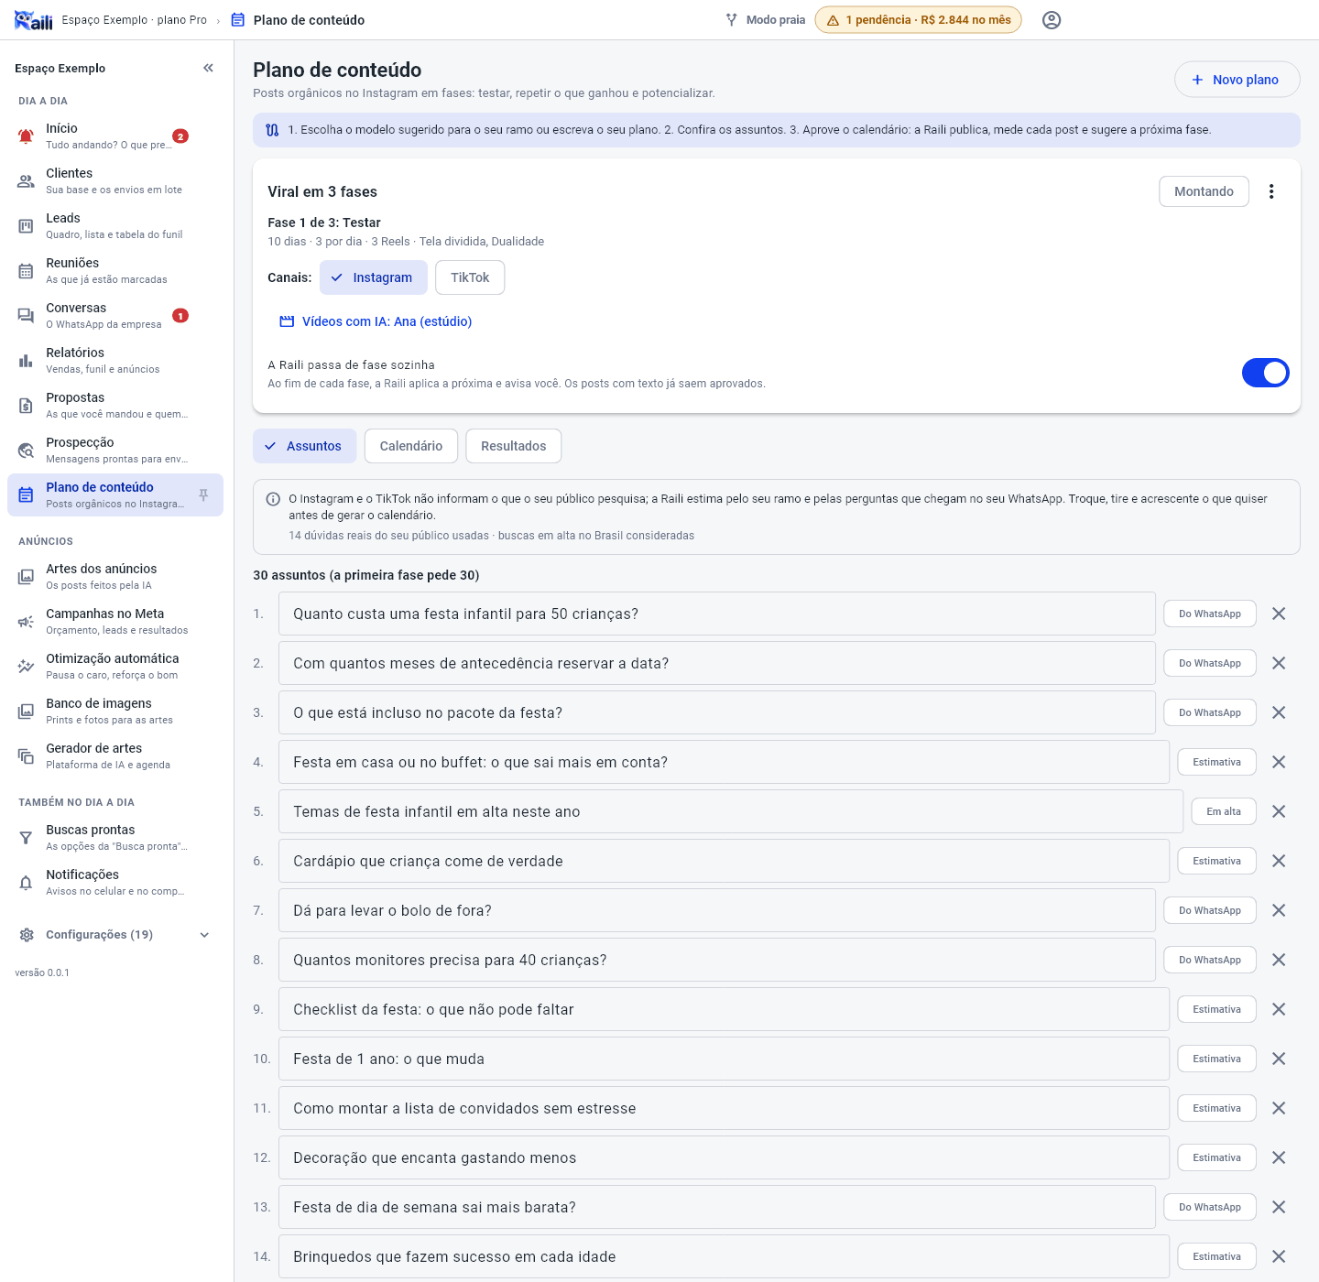Image resolution: width=1319 pixels, height=1282 pixels.
Task: Open Gerador de artes
Action: tap(115, 756)
